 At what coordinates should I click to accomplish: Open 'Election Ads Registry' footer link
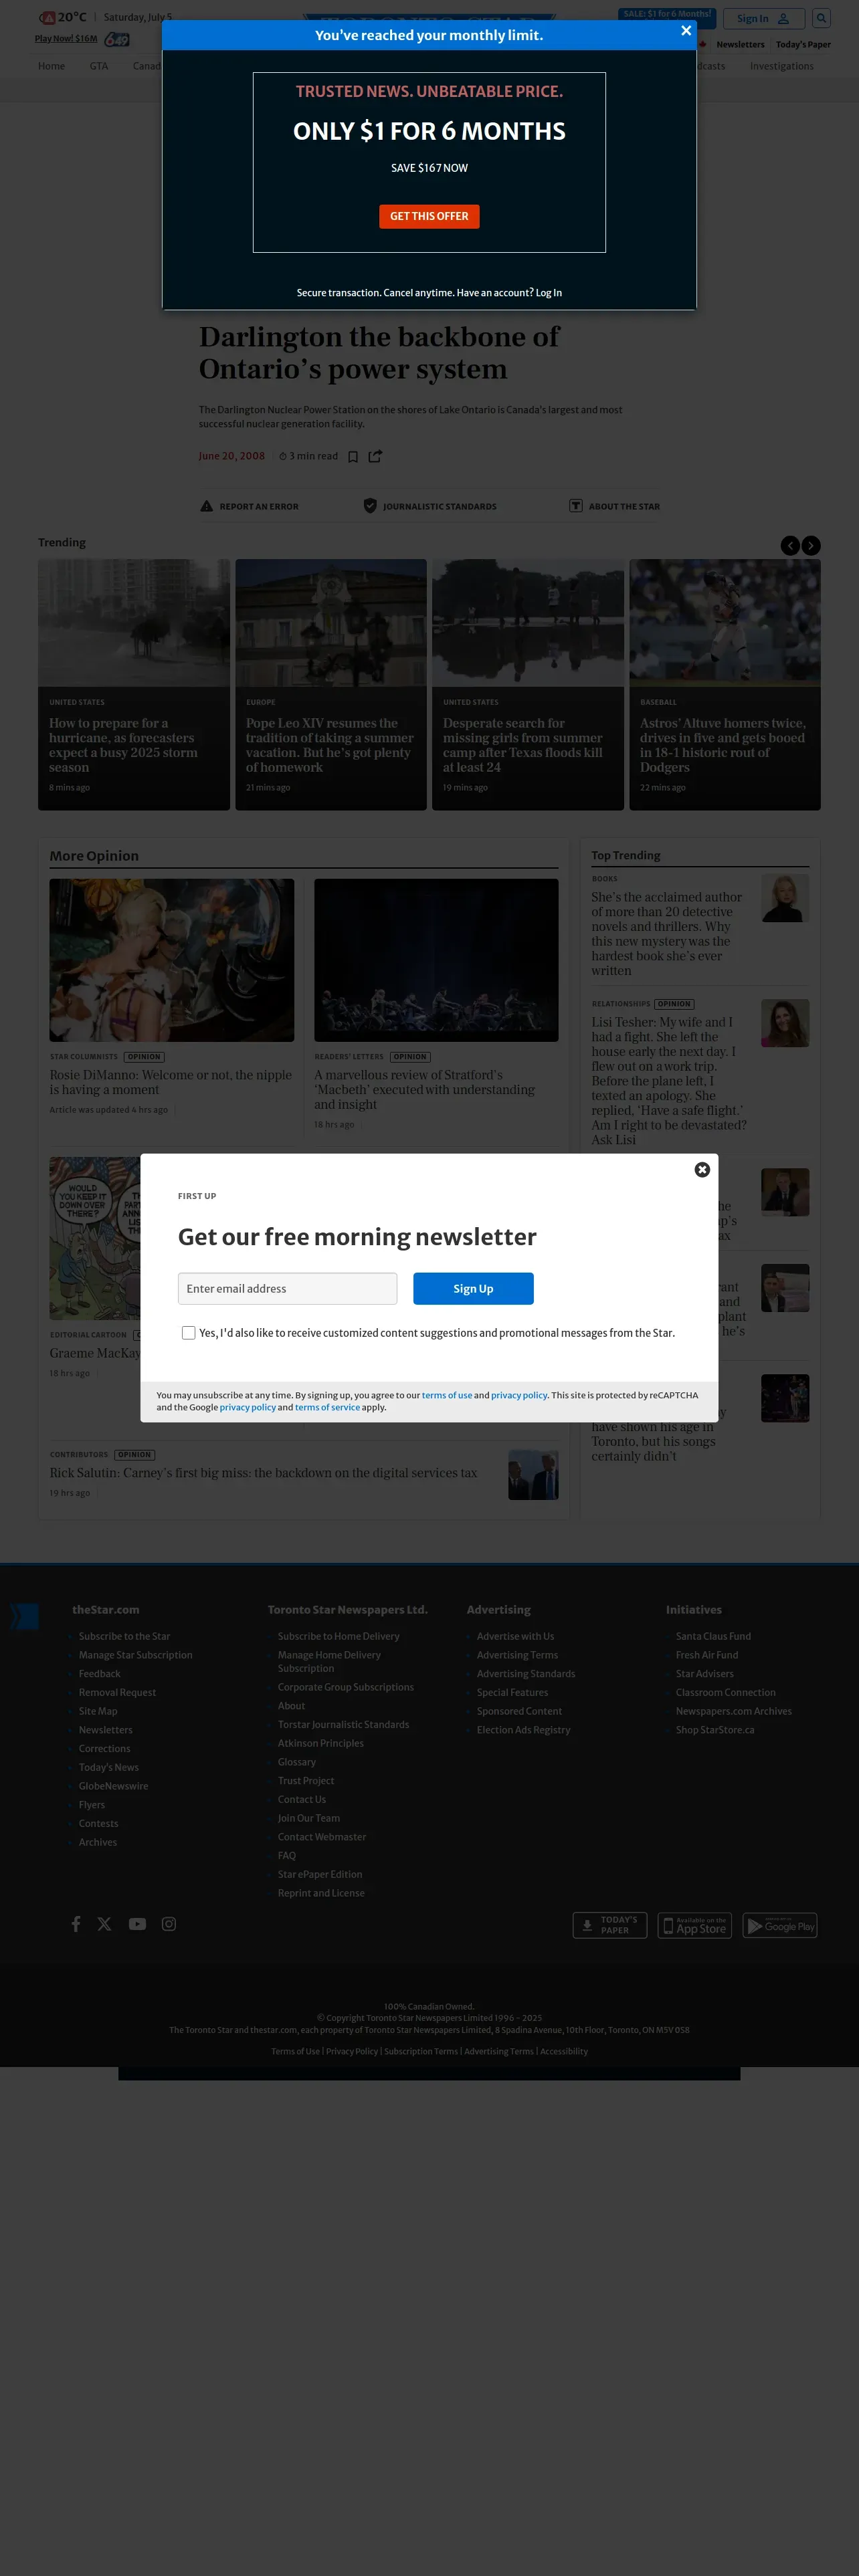tap(523, 1730)
